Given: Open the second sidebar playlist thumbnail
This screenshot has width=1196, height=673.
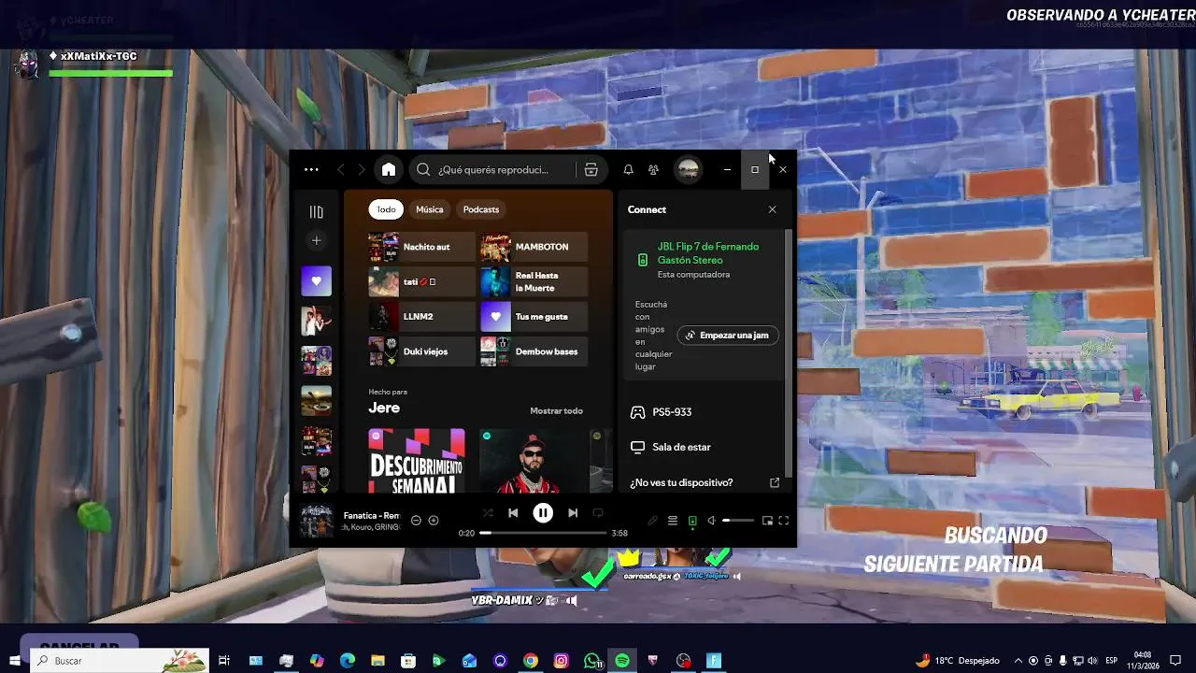Looking at the screenshot, I should [316, 321].
